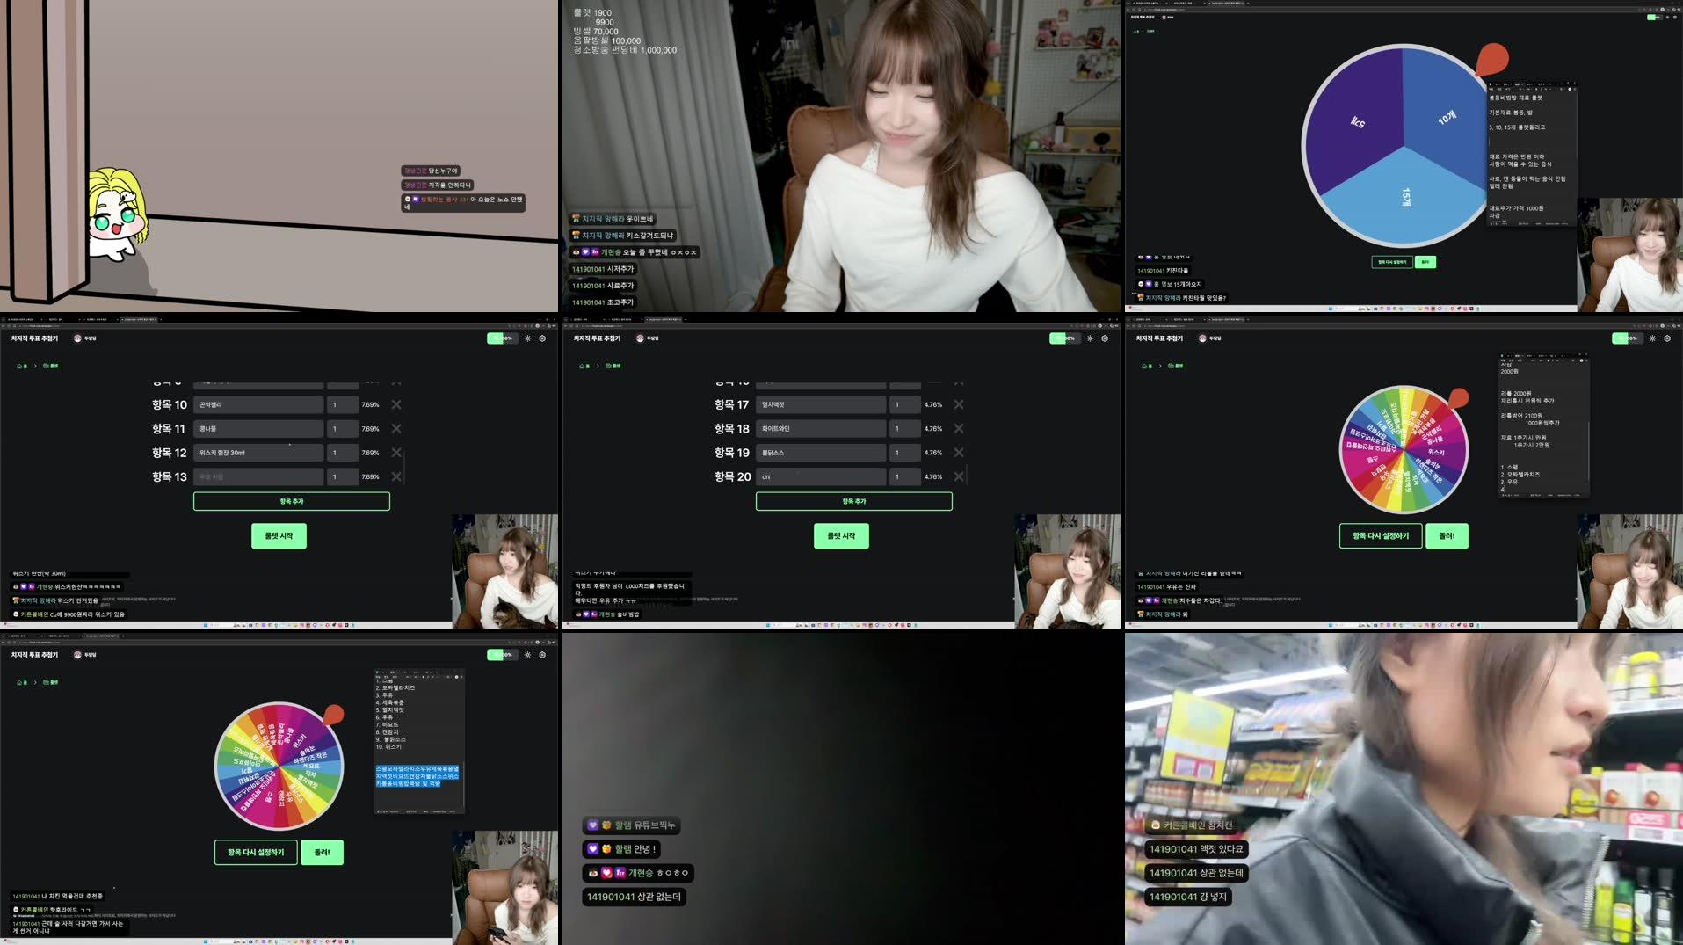This screenshot has width=1683, height=945.
Task: Remove 항목 12 '위스키 한잔 30ml' with its X icon
Action: (395, 453)
